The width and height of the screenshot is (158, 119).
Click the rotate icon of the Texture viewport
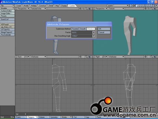point(149,8)
